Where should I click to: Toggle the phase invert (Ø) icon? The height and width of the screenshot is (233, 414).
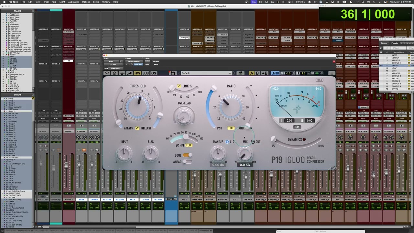(114, 73)
